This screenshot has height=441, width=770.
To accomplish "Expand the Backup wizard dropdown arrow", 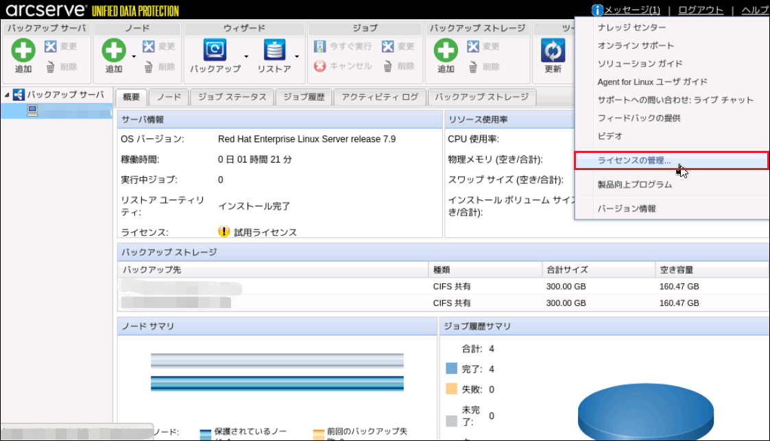I will pos(246,56).
